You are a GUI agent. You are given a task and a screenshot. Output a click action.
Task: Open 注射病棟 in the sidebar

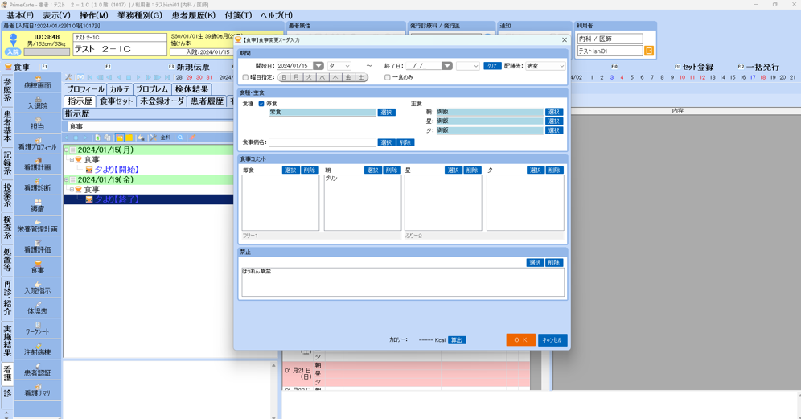coord(38,350)
